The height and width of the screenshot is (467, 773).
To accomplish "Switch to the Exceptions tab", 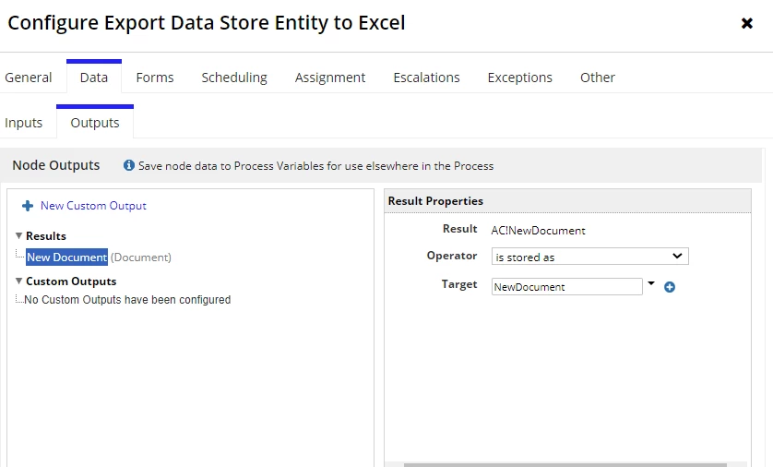I will pyautogui.click(x=519, y=78).
